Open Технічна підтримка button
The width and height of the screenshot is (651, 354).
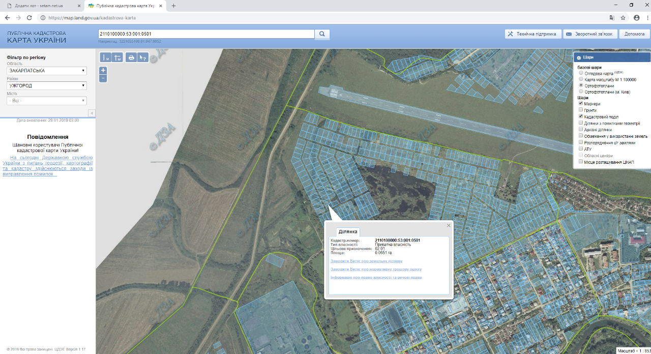pos(532,34)
